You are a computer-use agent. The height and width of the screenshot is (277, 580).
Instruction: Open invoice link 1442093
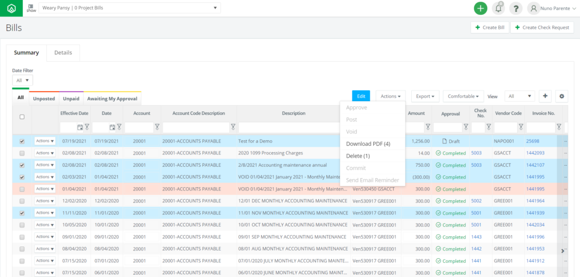point(535,153)
